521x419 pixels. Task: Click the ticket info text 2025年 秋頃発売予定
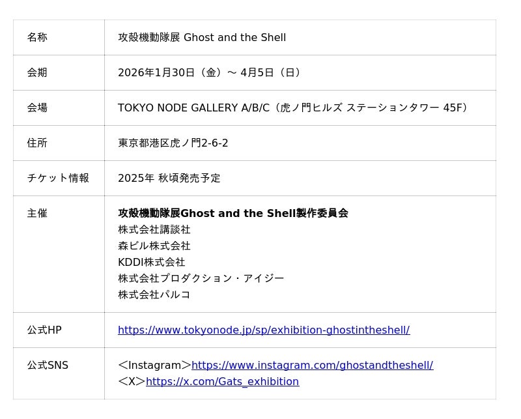[x=169, y=179]
